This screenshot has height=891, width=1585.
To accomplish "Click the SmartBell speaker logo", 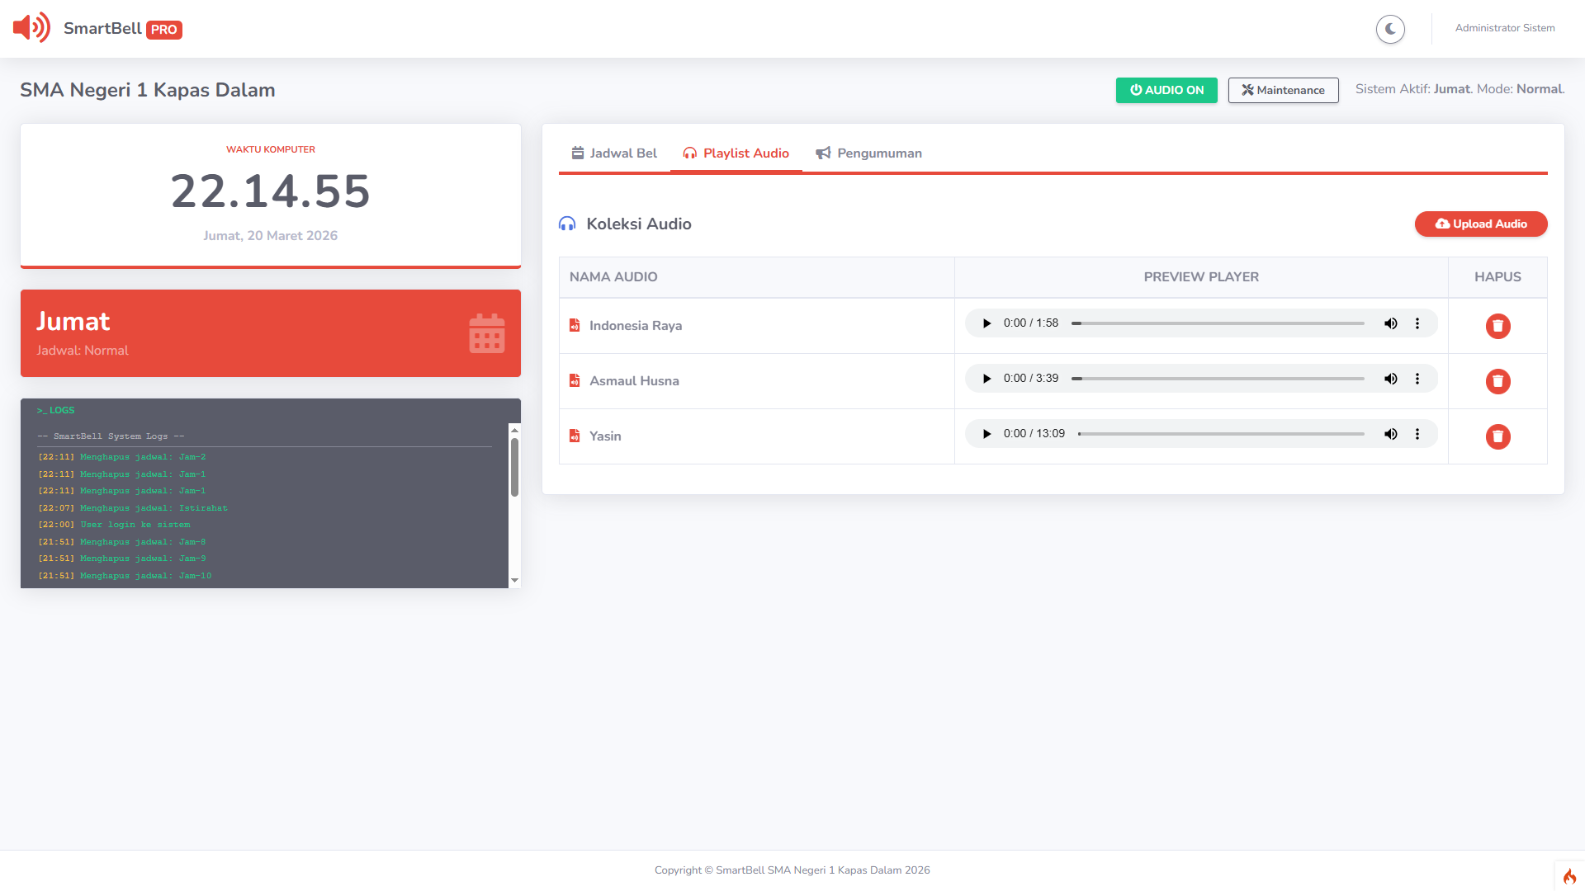I will pyautogui.click(x=31, y=28).
